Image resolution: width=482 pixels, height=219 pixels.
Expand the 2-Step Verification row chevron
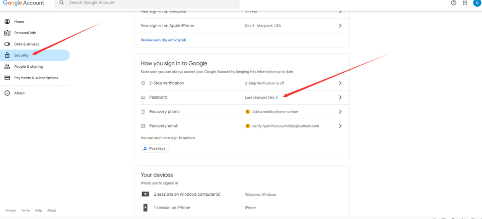340,83
